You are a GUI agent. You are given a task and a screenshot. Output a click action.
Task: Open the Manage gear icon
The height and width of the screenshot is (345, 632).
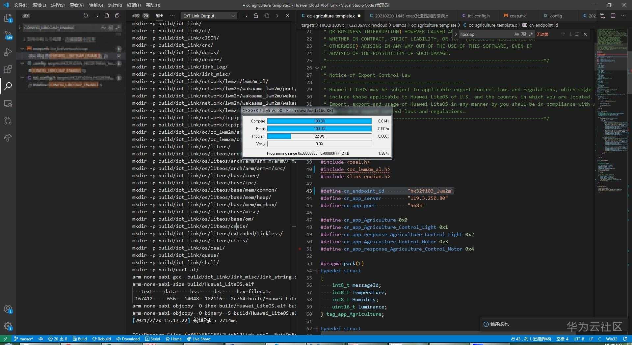tap(8, 326)
